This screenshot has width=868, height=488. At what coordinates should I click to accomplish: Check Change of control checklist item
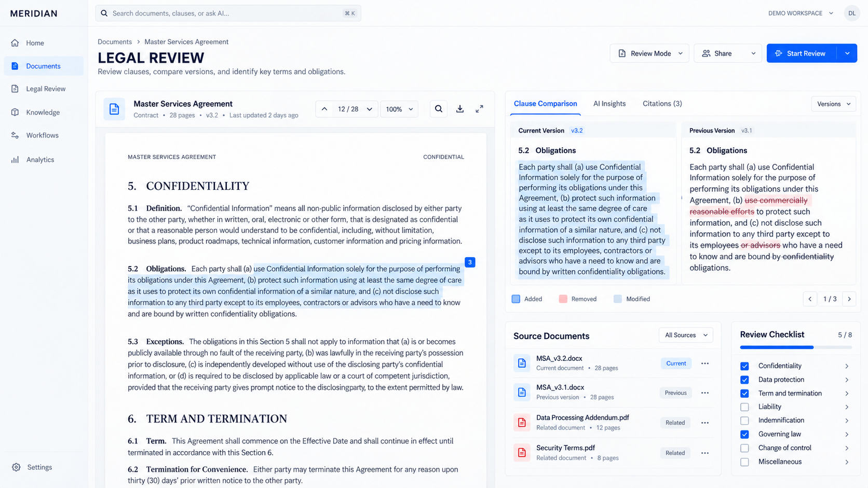[x=744, y=448]
